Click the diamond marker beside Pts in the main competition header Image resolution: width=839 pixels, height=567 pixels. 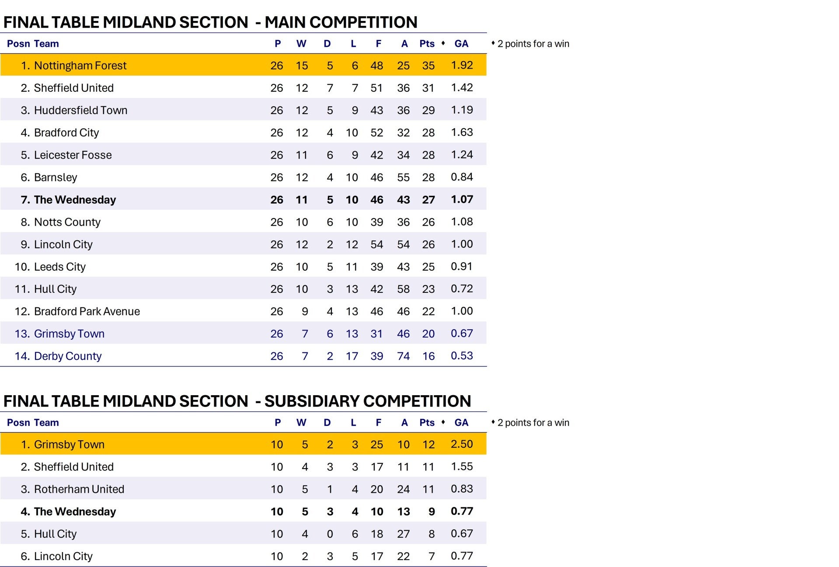click(x=443, y=43)
